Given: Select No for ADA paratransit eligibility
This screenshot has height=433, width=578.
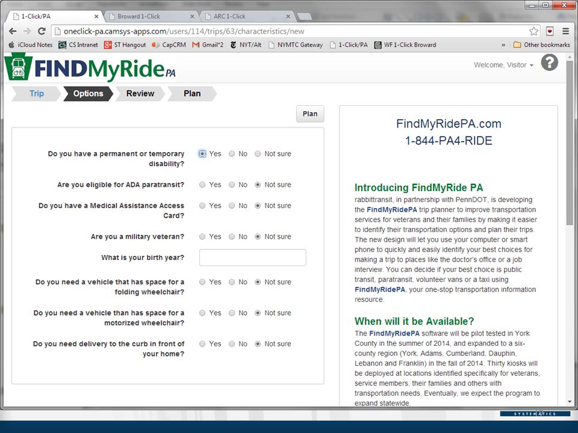Looking at the screenshot, I should 231,185.
